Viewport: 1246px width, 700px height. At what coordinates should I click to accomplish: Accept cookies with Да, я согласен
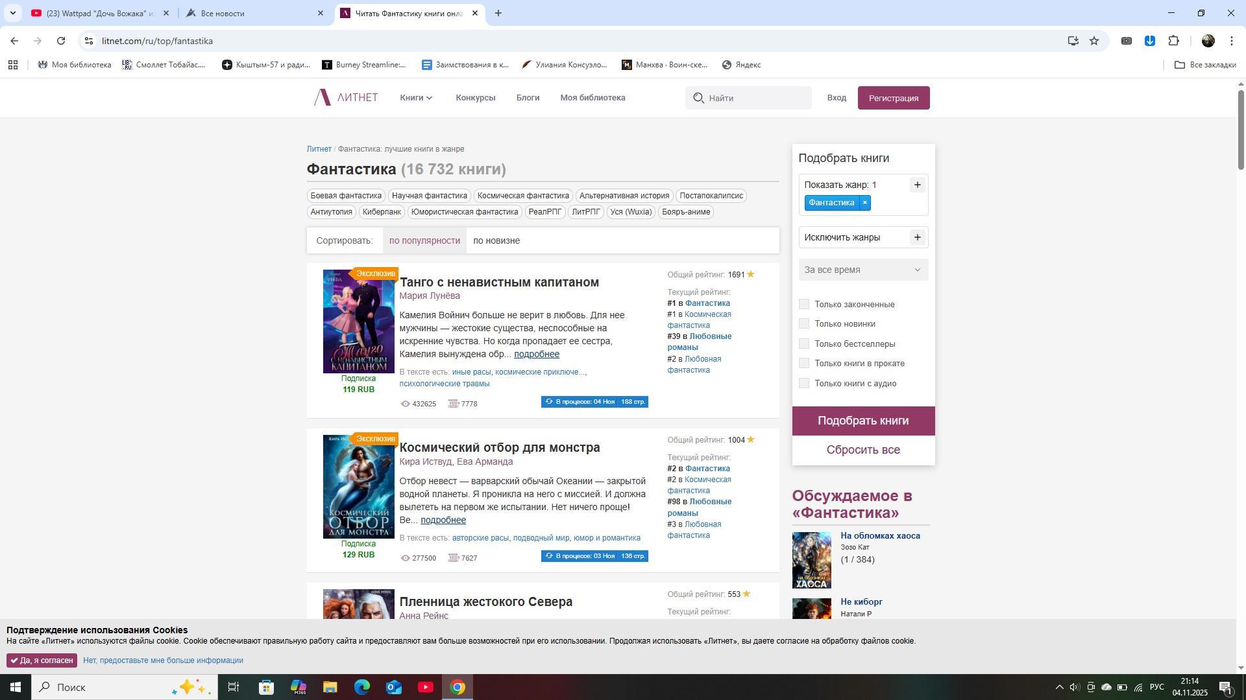(42, 660)
